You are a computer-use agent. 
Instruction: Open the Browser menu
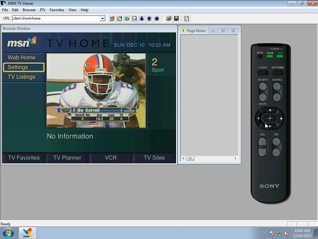point(29,10)
